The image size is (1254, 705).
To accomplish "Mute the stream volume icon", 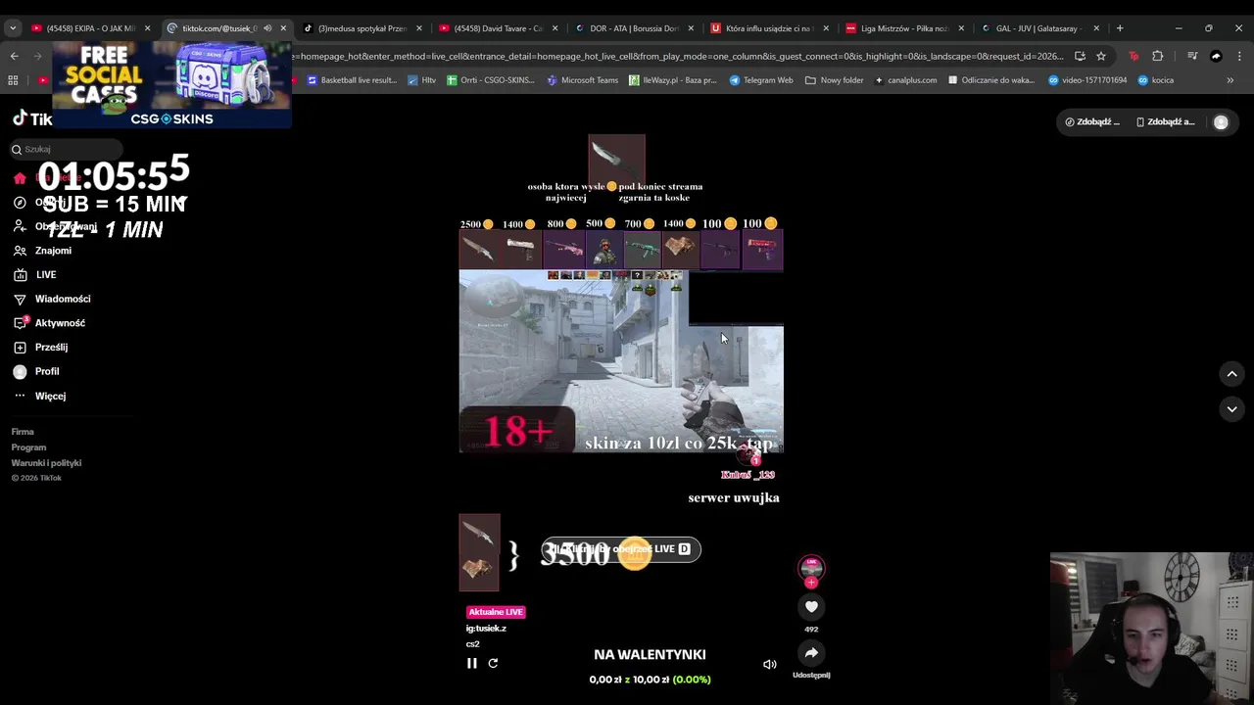I will coord(770,665).
